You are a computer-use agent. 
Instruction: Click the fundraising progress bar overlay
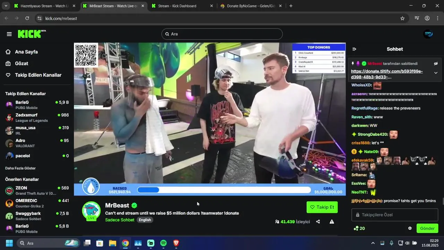pos(224,190)
